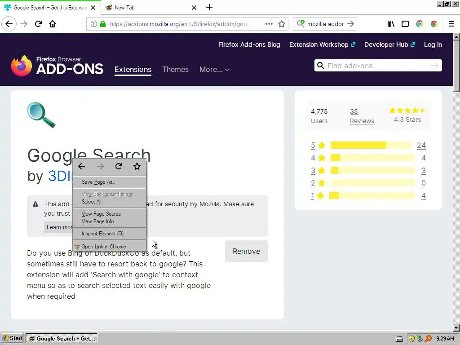Viewport: 460px width, 345px height.
Task: Click Log in
Action: point(433,44)
